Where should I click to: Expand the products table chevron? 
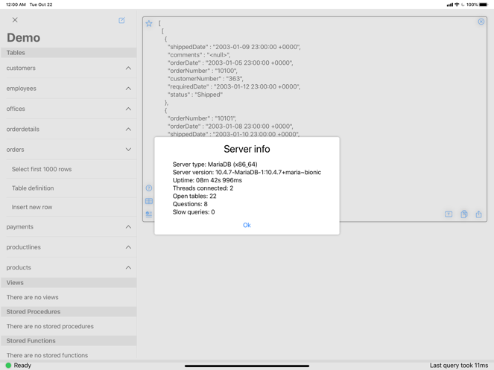pyautogui.click(x=128, y=268)
